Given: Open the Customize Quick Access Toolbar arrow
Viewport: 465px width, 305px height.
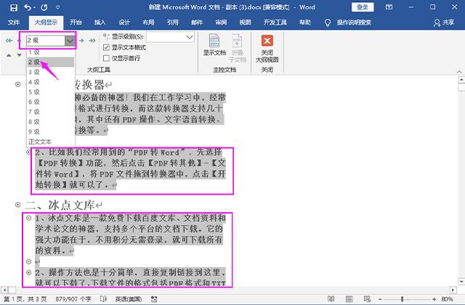Looking at the screenshot, I should click(x=58, y=8).
